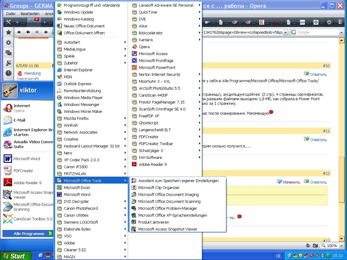Open Outlook Express
The image size is (347, 260).
coord(77,84)
